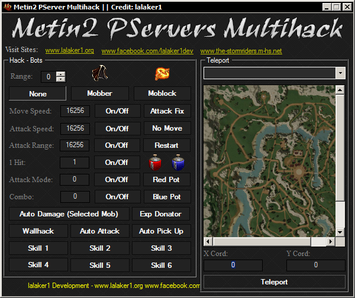This screenshot has height=298, width=355.
Task: Activate the Mobber button
Action: click(x=100, y=93)
